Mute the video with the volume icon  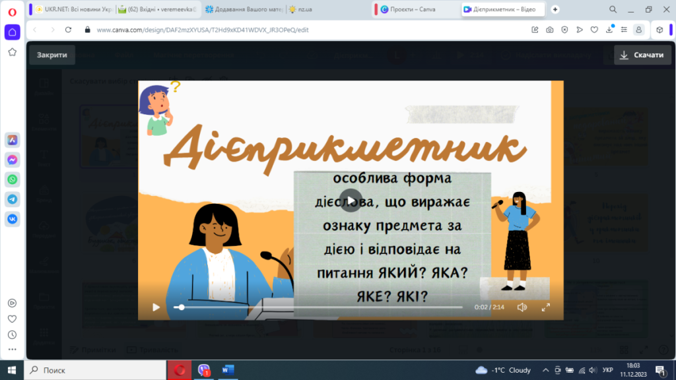click(522, 307)
